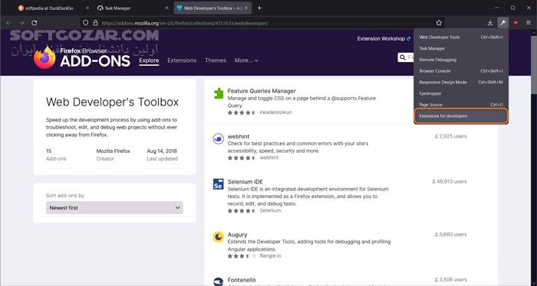Click the search magnifier icon
This screenshot has height=286, width=537.
click(403, 57)
